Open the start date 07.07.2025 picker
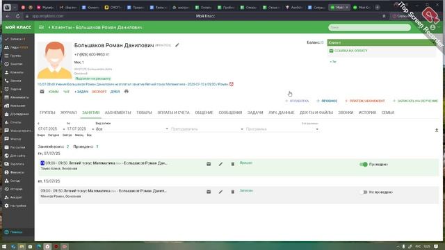Image resolution: width=445 pixels, height=250 pixels. (x=51, y=129)
